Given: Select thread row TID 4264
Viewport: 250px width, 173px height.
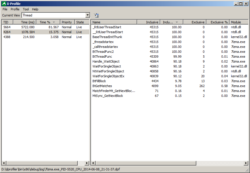Looking at the screenshot, I should pyautogui.click(x=46, y=32).
